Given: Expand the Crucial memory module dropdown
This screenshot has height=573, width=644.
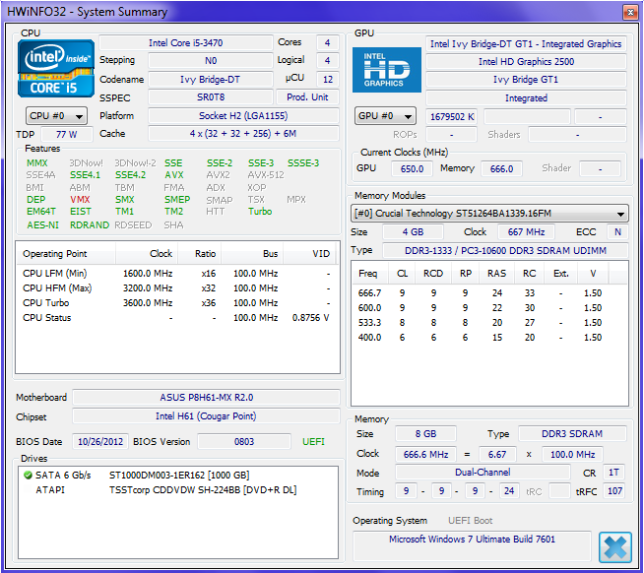Looking at the screenshot, I should pyautogui.click(x=489, y=214).
